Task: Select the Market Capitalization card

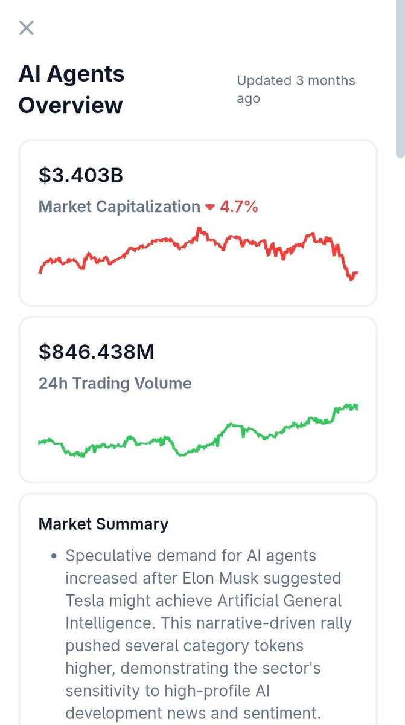Action: click(198, 223)
